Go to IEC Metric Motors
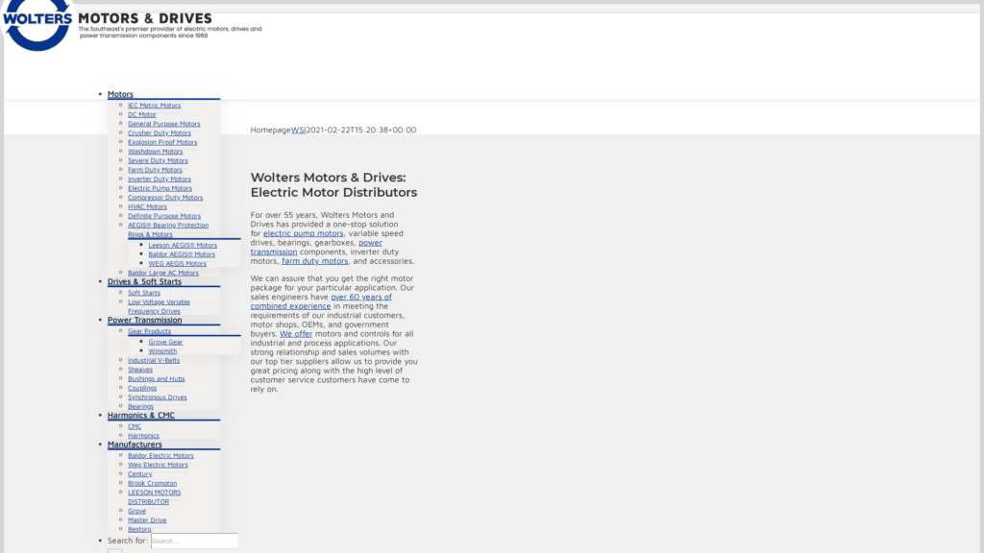 (154, 106)
